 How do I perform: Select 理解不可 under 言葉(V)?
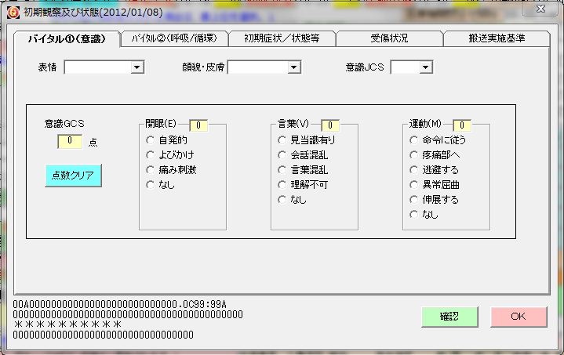pyautogui.click(x=282, y=184)
